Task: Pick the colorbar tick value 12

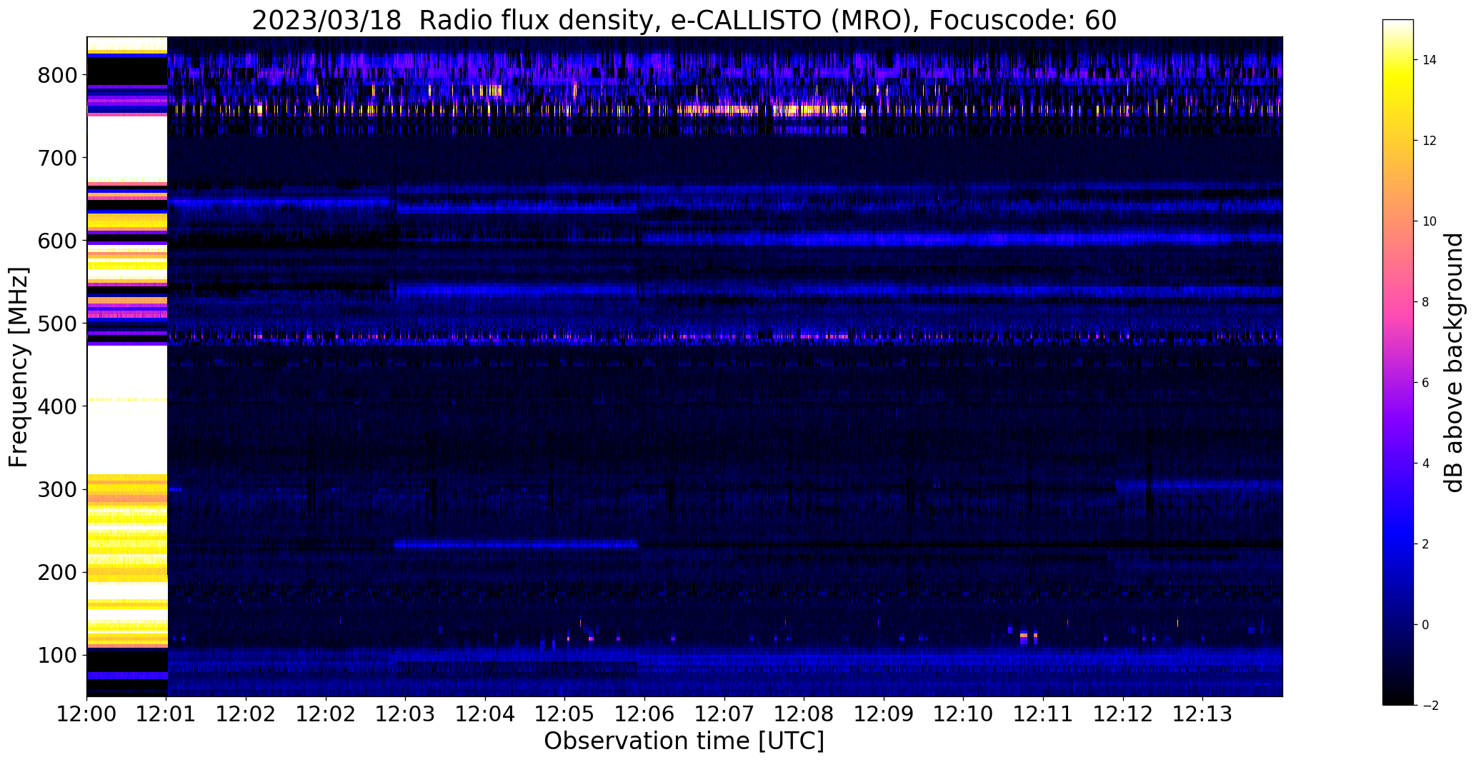Action: pyautogui.click(x=1430, y=141)
